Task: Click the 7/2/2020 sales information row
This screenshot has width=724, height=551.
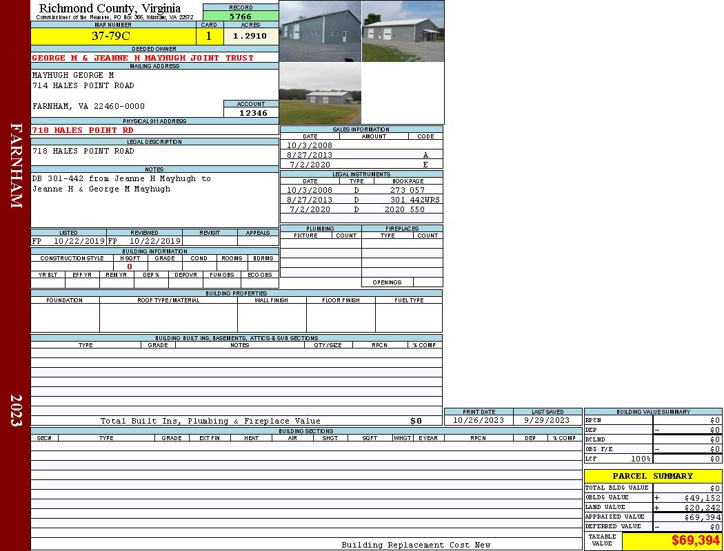Action: point(361,165)
